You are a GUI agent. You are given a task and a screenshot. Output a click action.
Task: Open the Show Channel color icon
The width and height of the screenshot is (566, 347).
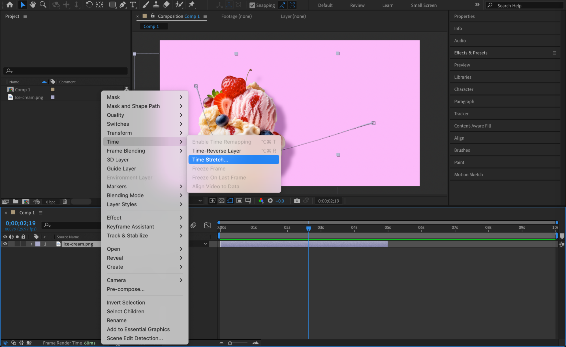pyautogui.click(x=261, y=201)
